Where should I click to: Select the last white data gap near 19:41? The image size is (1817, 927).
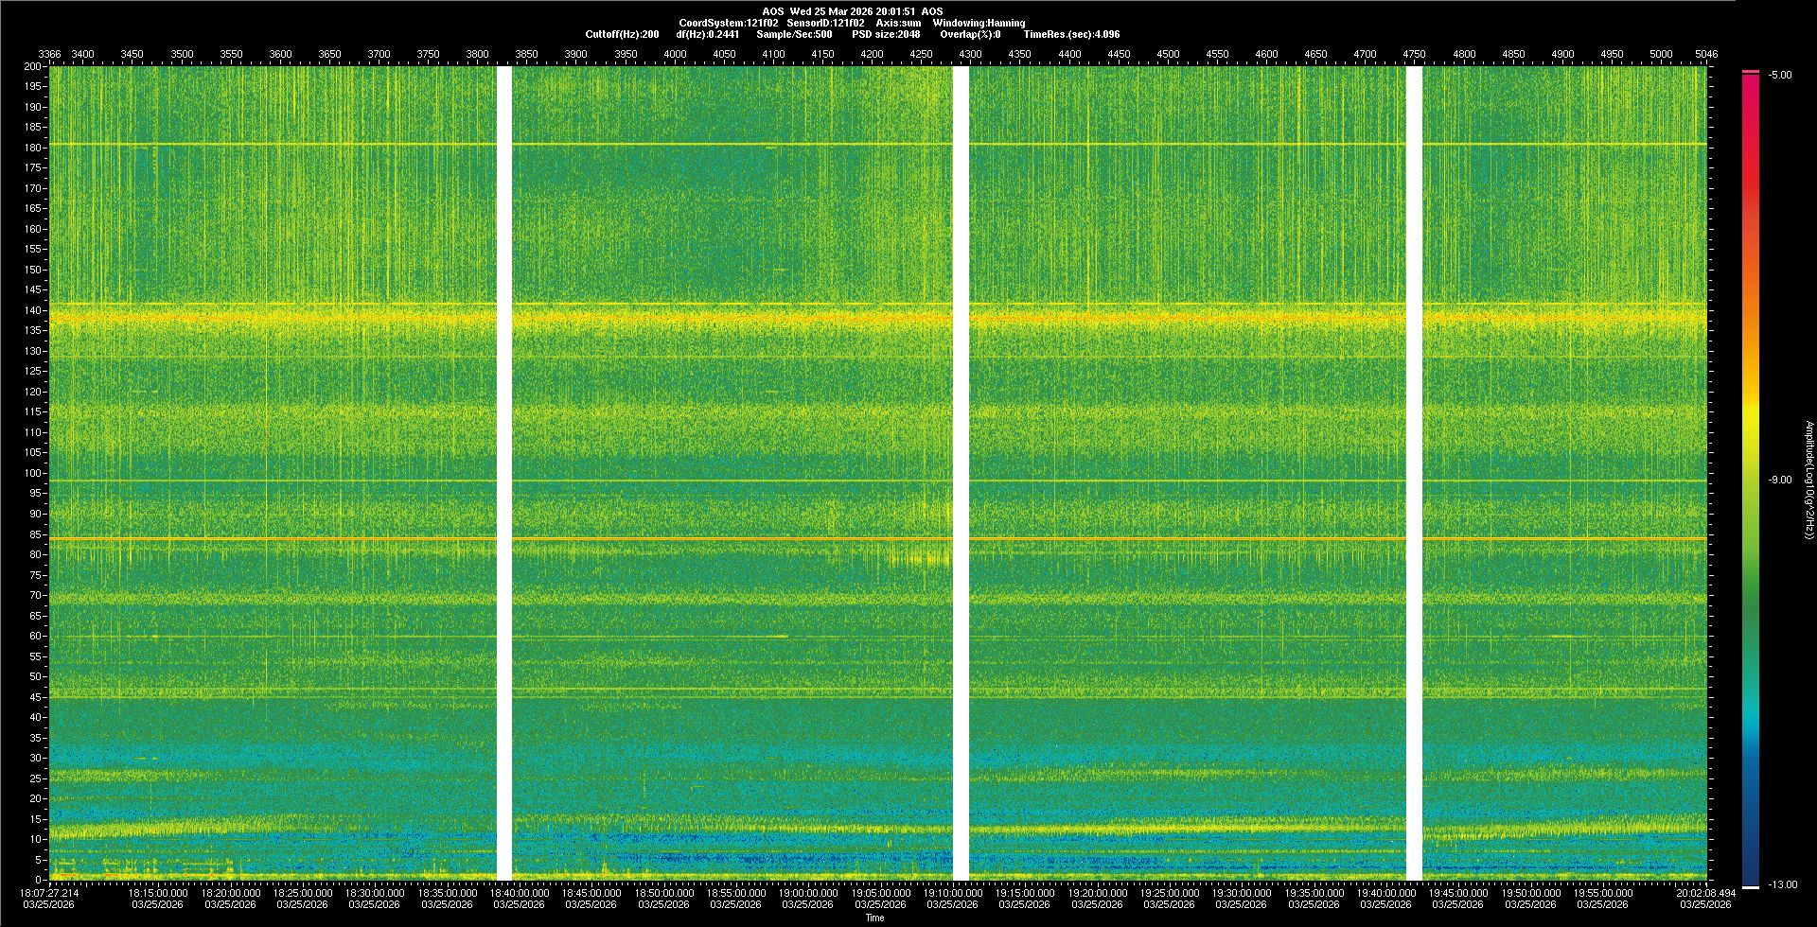pos(1414,473)
